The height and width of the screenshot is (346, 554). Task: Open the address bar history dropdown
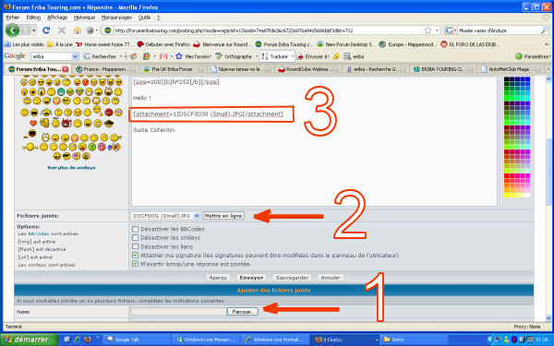(437, 30)
